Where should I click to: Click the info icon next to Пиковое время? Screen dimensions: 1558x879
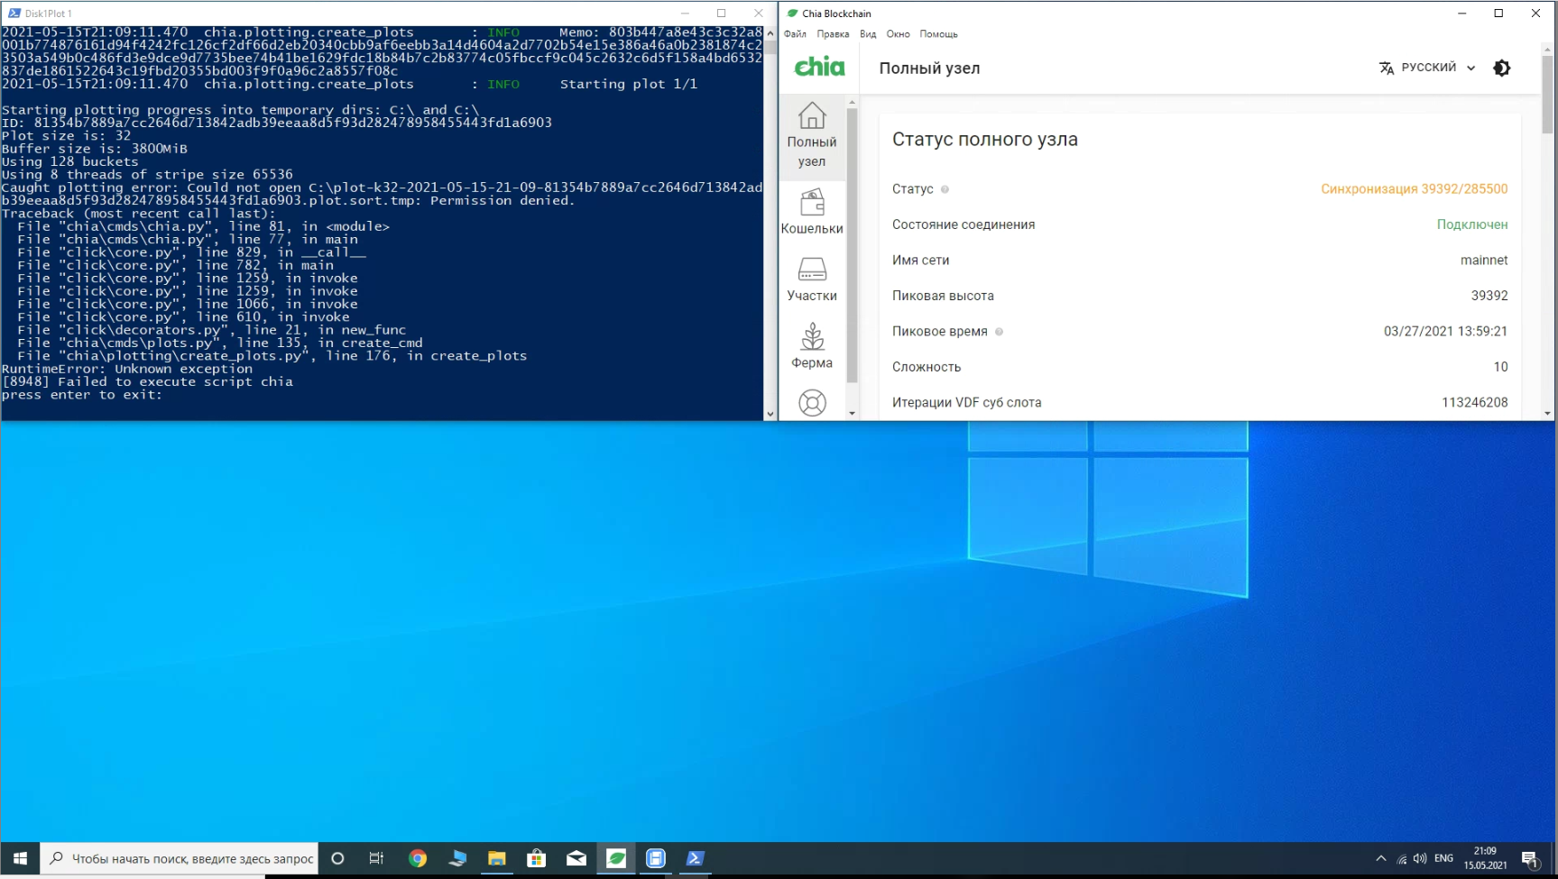click(999, 332)
